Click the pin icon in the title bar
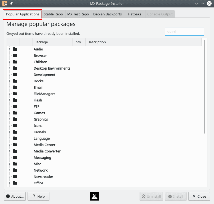The image size is (214, 204). pos(11,3)
